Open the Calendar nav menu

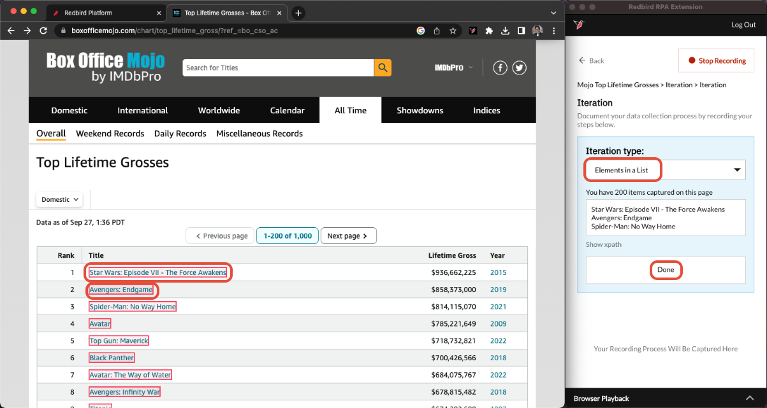point(288,110)
